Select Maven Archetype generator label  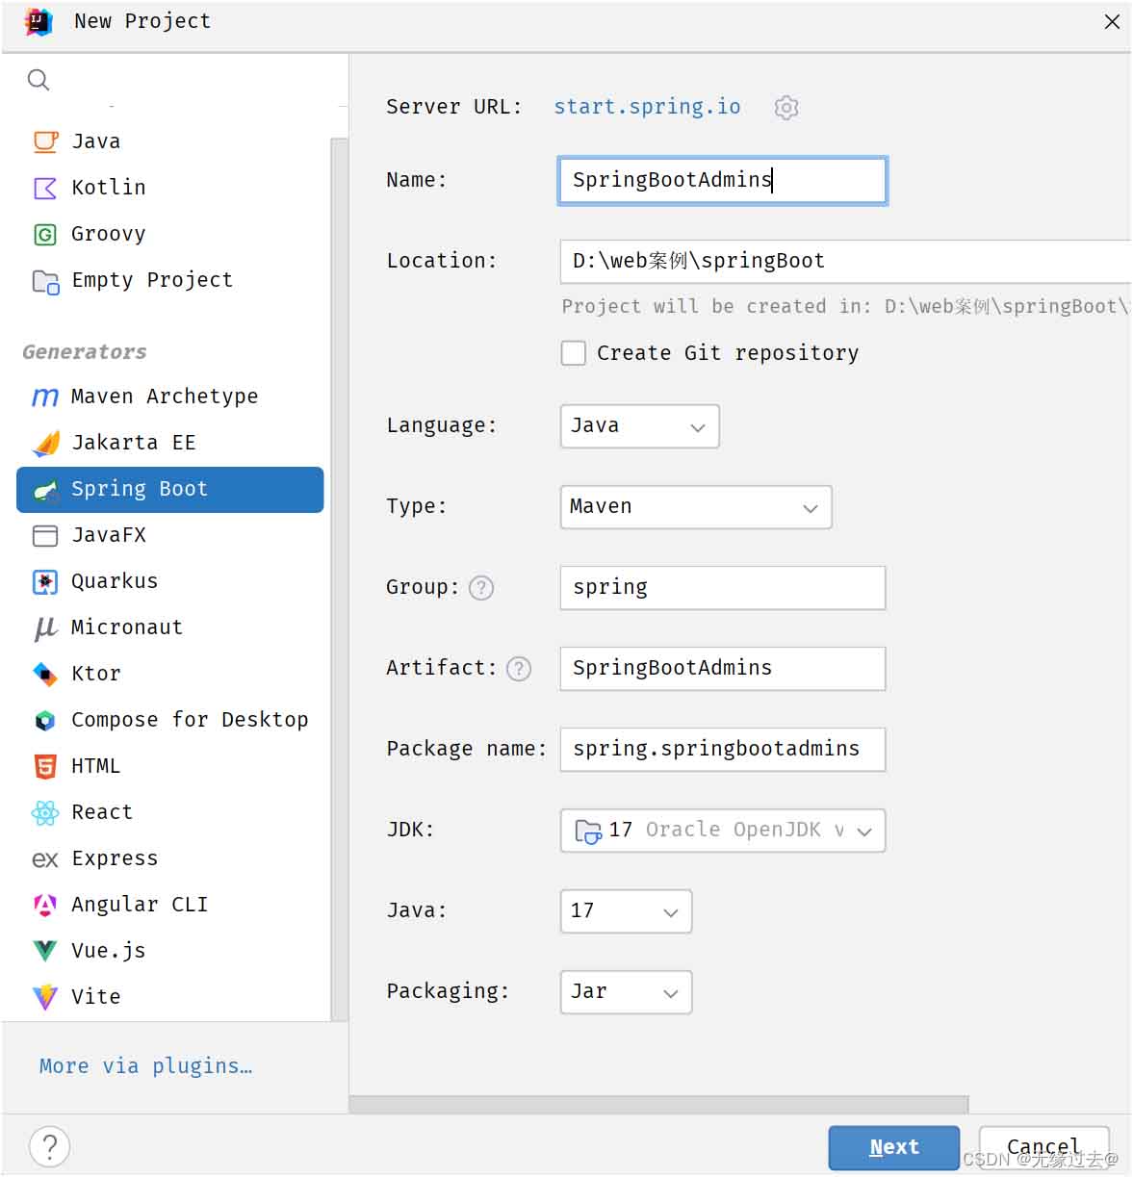click(x=165, y=397)
